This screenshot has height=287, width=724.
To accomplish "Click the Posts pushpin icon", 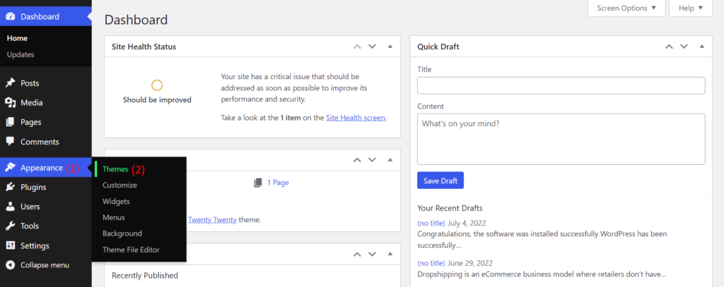I will (x=10, y=83).
